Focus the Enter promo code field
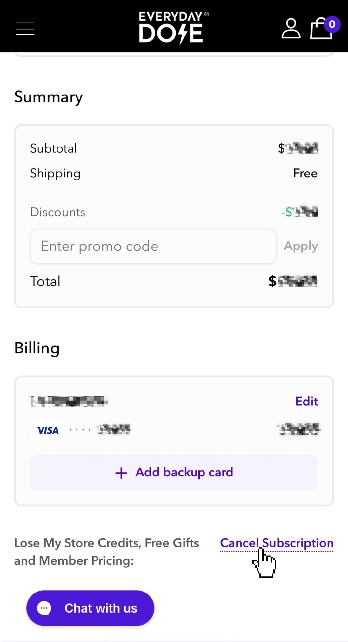 pyautogui.click(x=153, y=246)
